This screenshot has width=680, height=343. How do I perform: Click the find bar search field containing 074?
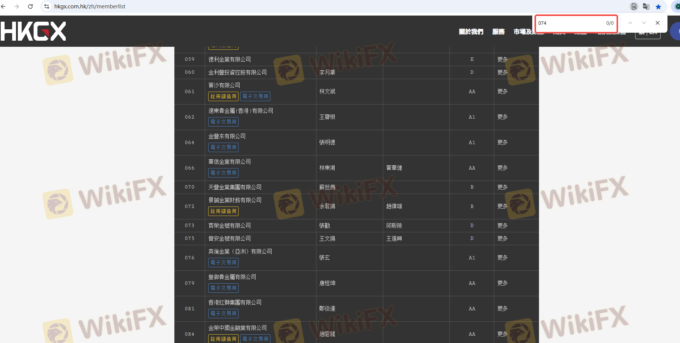coord(569,23)
